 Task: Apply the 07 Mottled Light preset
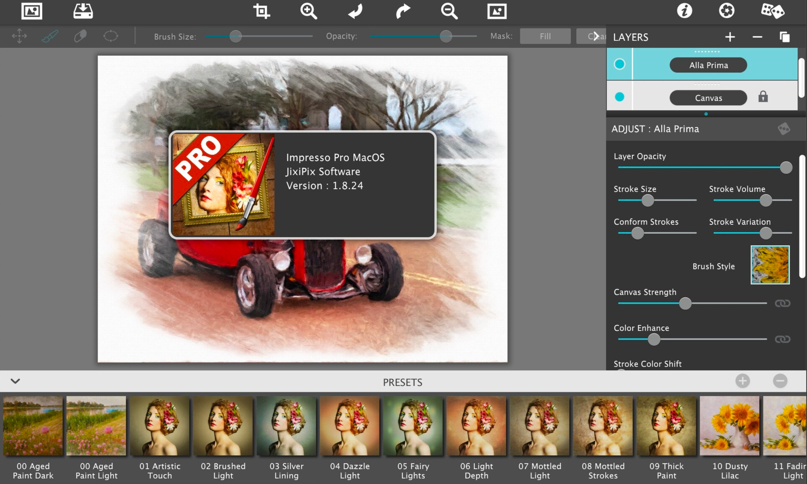tap(540, 426)
